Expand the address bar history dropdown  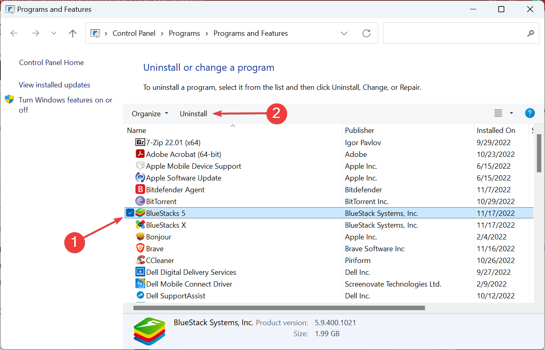tap(344, 33)
